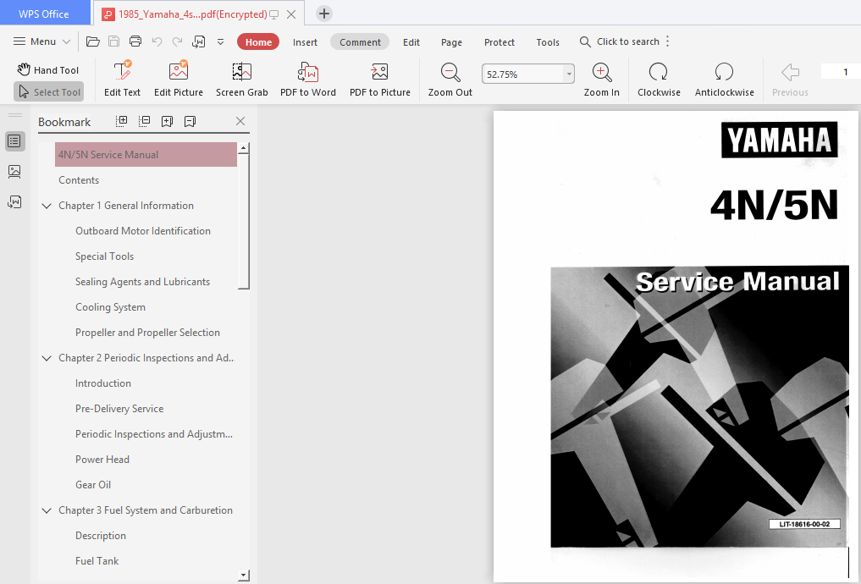Screen dimensions: 861x584
Task: Click the Edit Picture tool
Action: [179, 79]
